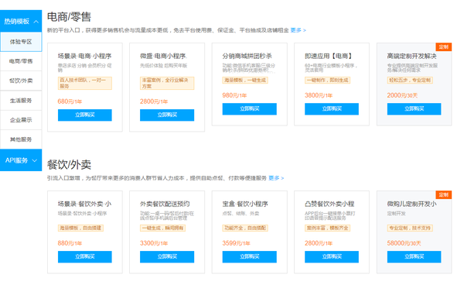This screenshot has height=285, width=464.
Task: Click the 980元/1年 price
Action: 234,95
